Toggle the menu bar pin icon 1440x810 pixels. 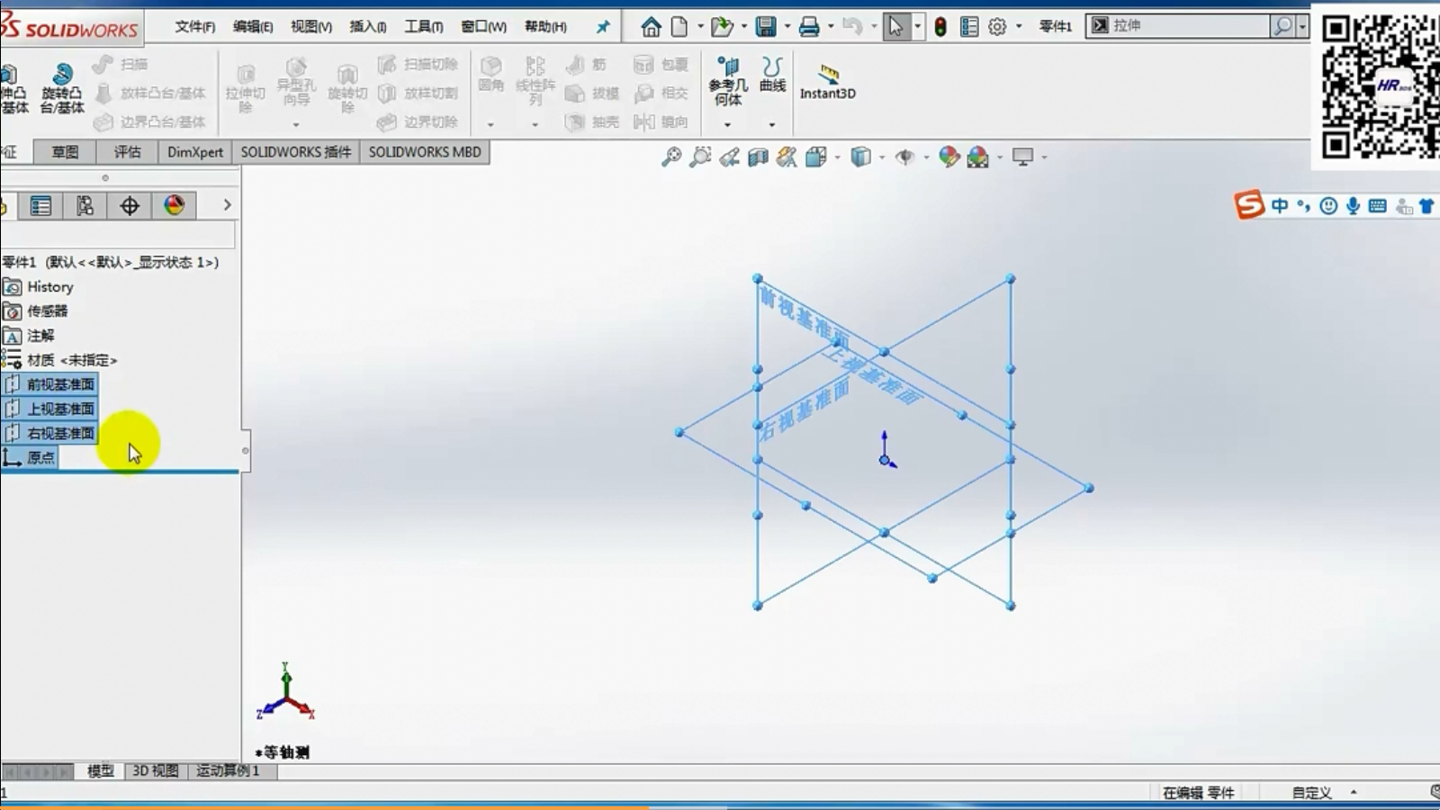(603, 27)
